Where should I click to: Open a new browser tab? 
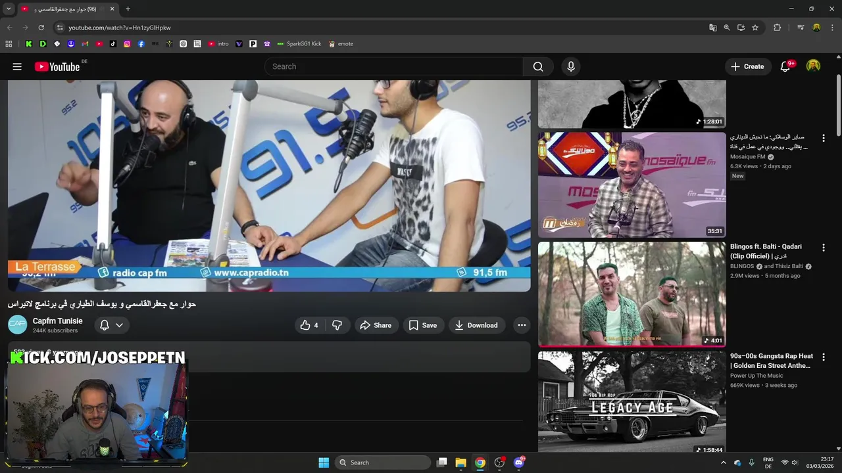128,9
